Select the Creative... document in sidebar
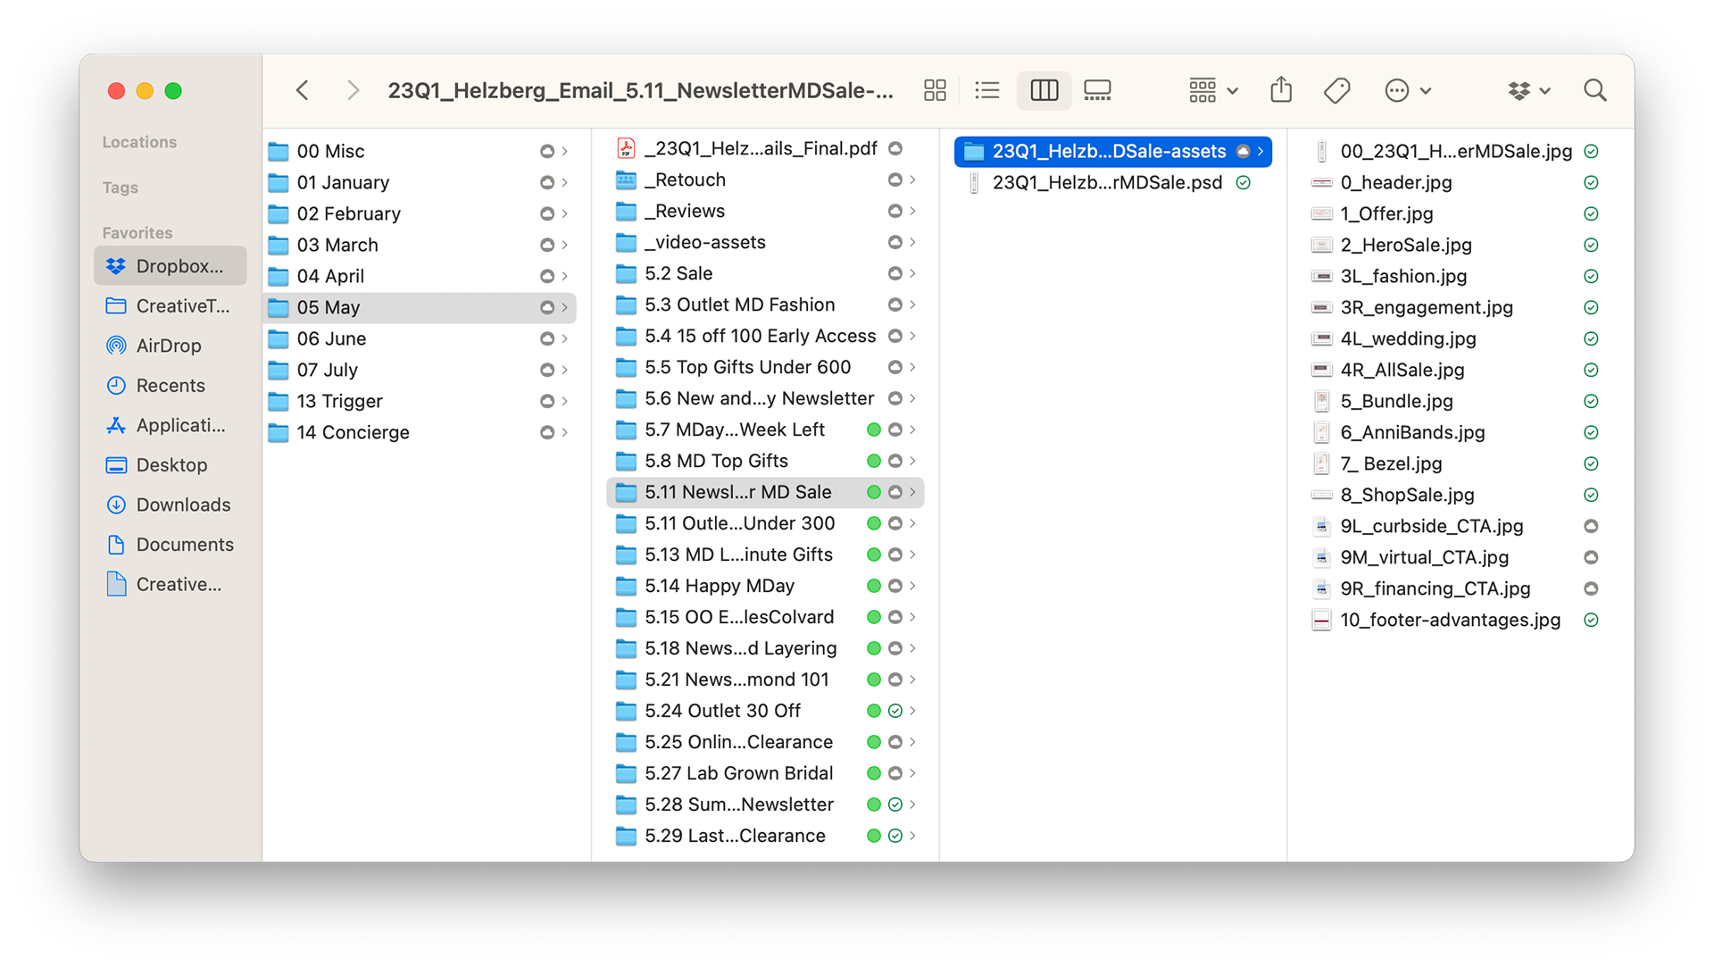The image size is (1714, 967). 170,584
